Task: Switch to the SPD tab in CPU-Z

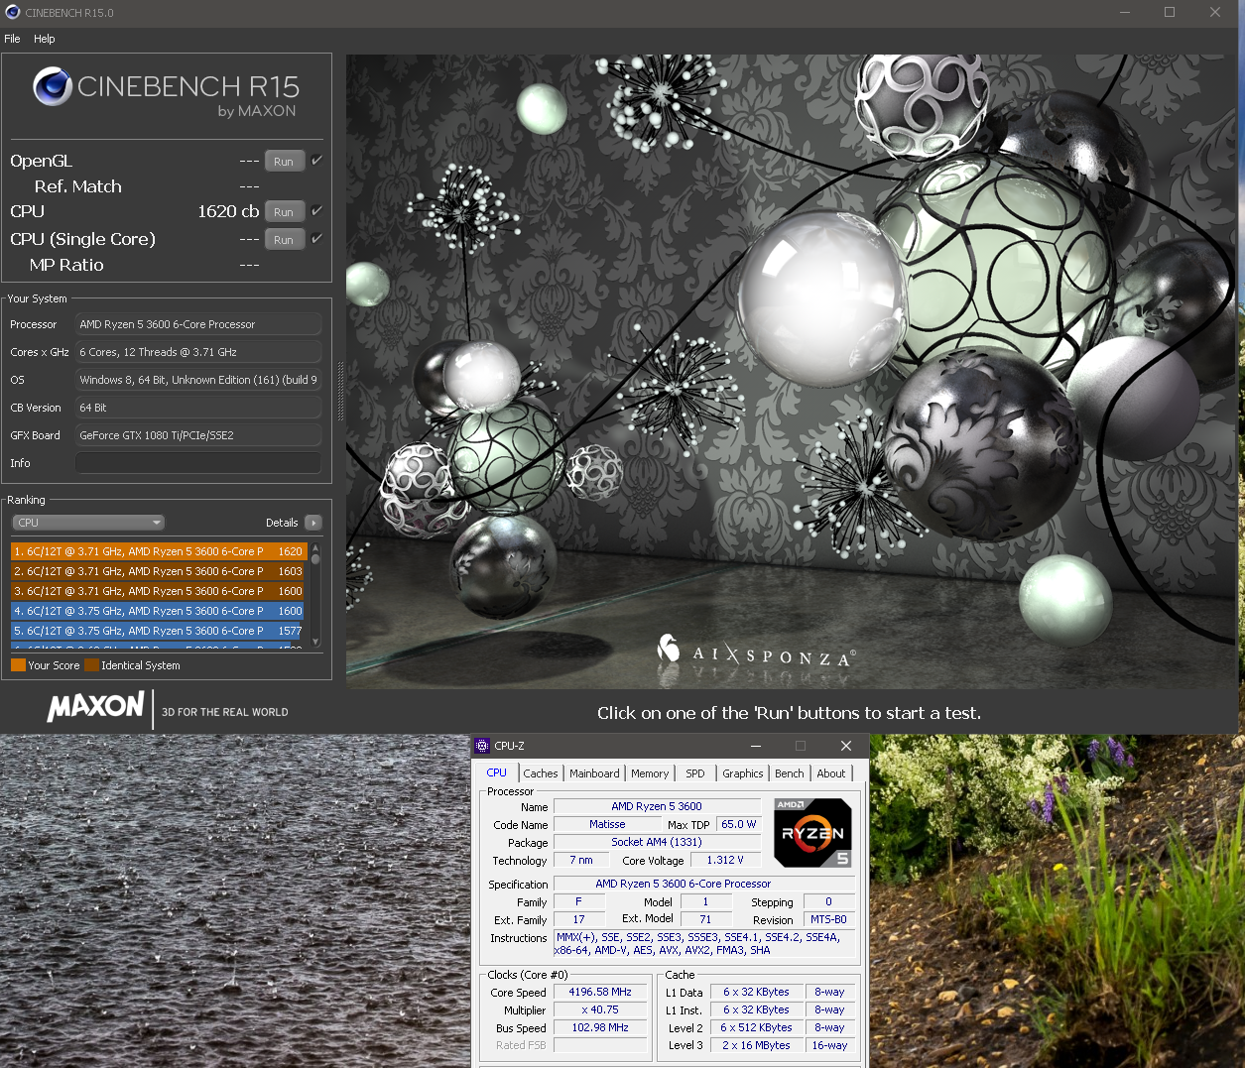Action: [x=695, y=773]
